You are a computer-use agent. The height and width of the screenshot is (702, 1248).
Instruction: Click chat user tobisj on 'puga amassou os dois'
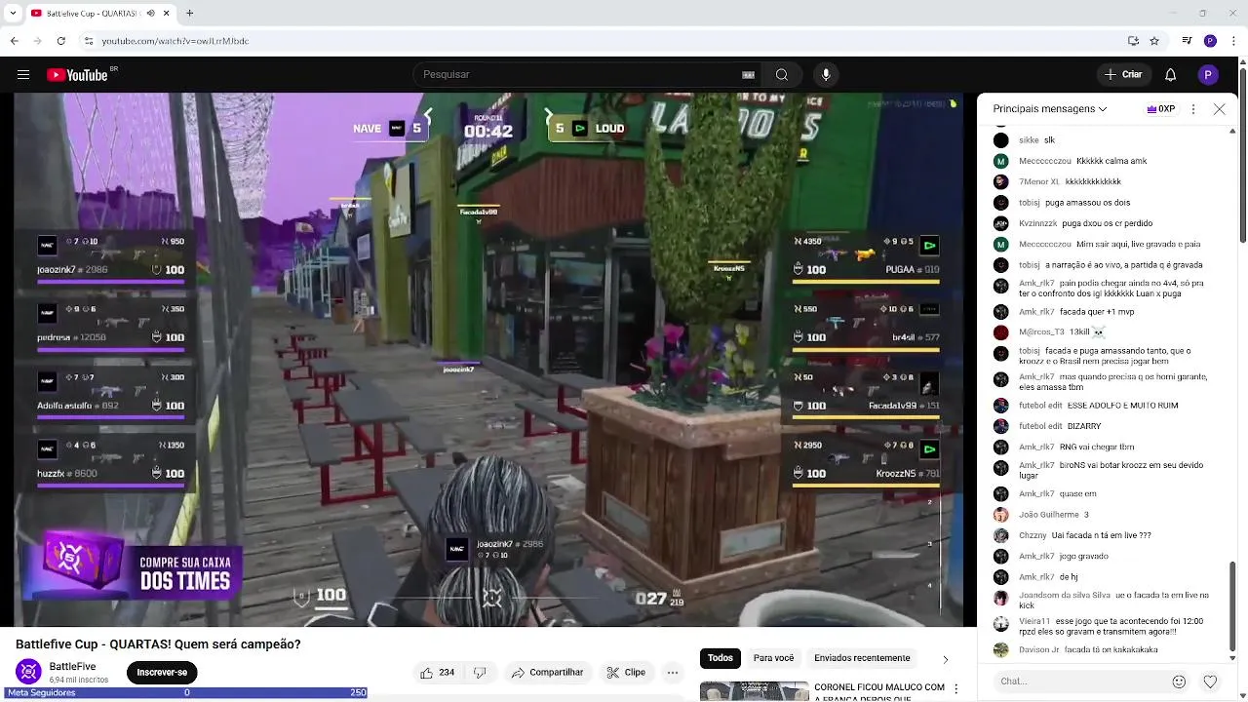click(1030, 203)
